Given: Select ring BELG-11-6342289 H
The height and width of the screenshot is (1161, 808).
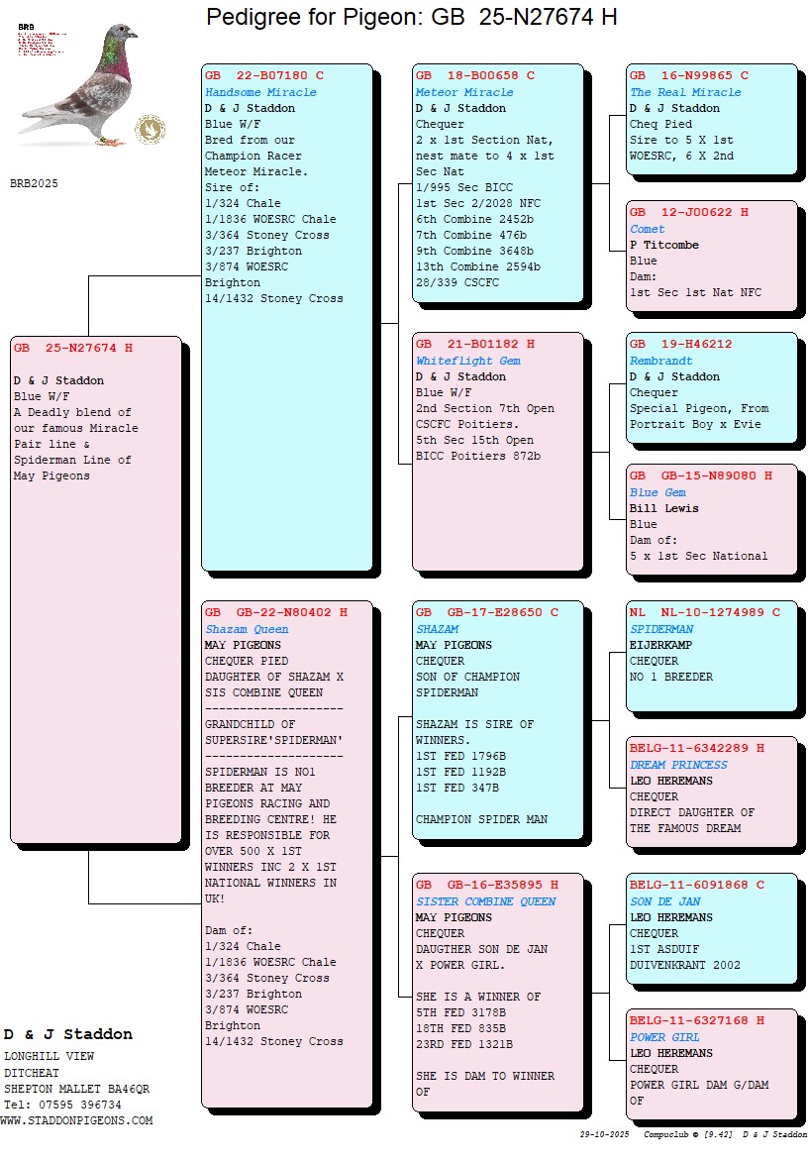Looking at the screenshot, I should pos(697,749).
